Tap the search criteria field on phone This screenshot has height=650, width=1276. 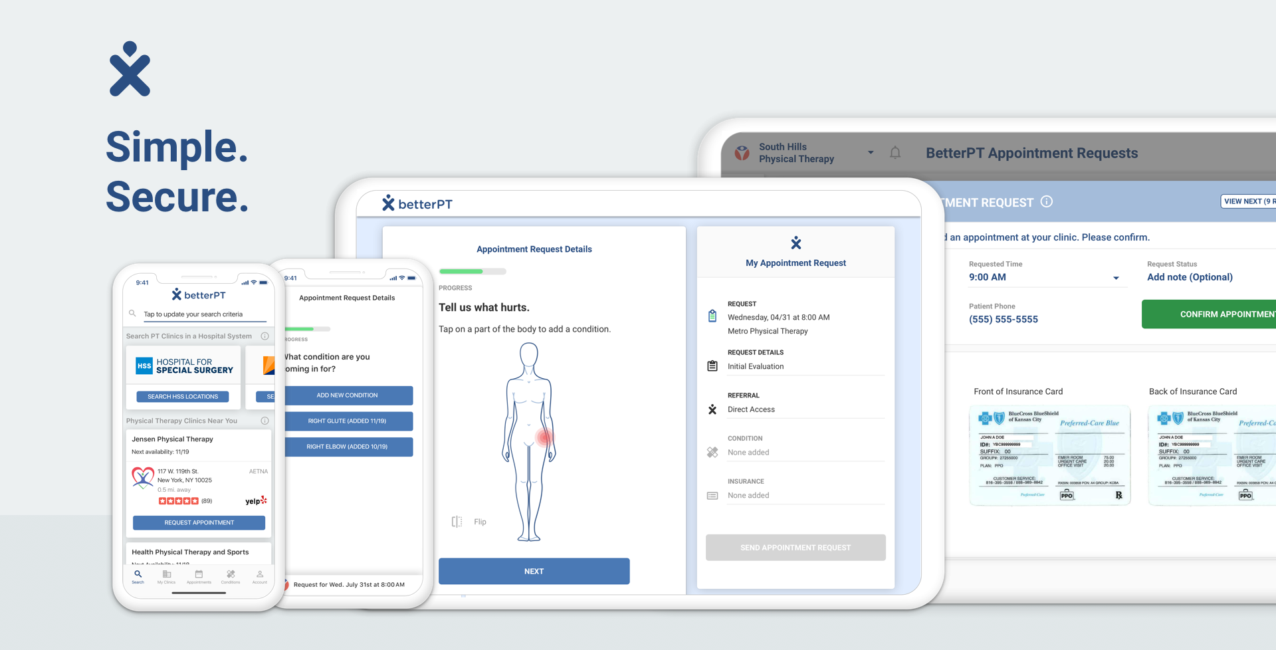coord(205,314)
